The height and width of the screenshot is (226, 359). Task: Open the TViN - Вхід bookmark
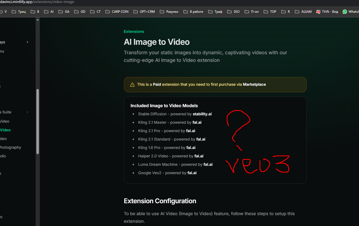(x=327, y=12)
